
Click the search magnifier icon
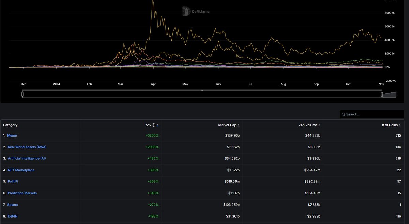point(344,114)
